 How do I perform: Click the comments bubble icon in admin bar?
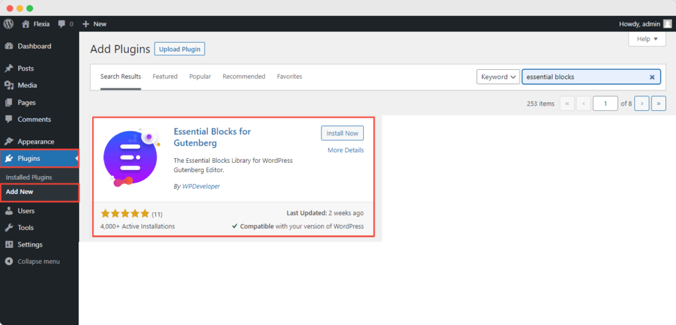coord(62,24)
